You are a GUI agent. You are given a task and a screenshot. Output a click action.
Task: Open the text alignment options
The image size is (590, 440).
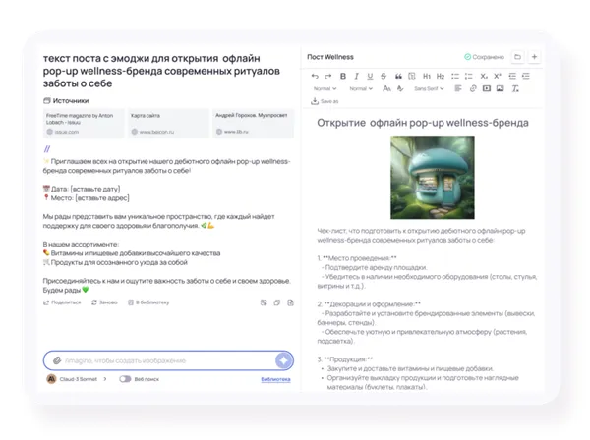click(x=458, y=88)
